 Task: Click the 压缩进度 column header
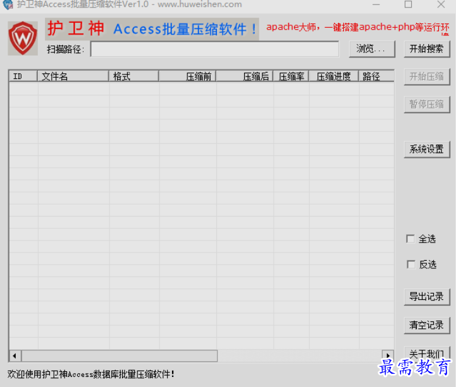coord(333,76)
